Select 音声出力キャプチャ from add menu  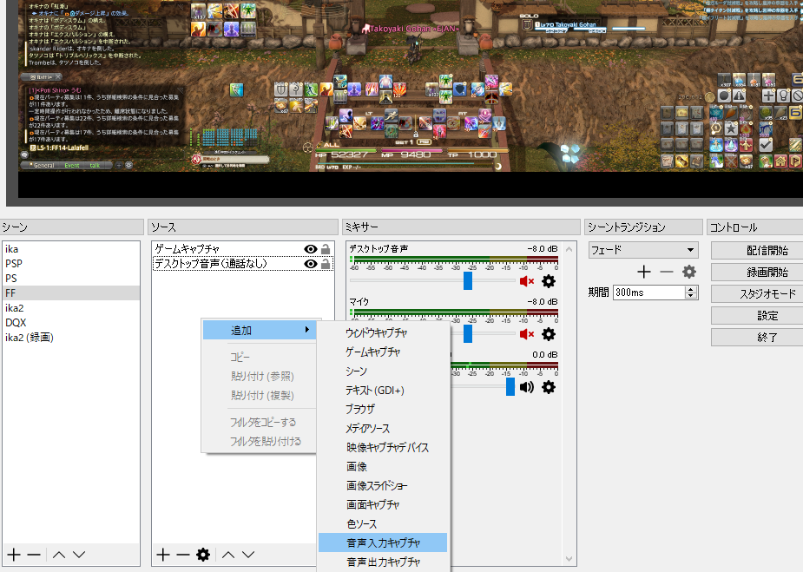[x=383, y=562]
